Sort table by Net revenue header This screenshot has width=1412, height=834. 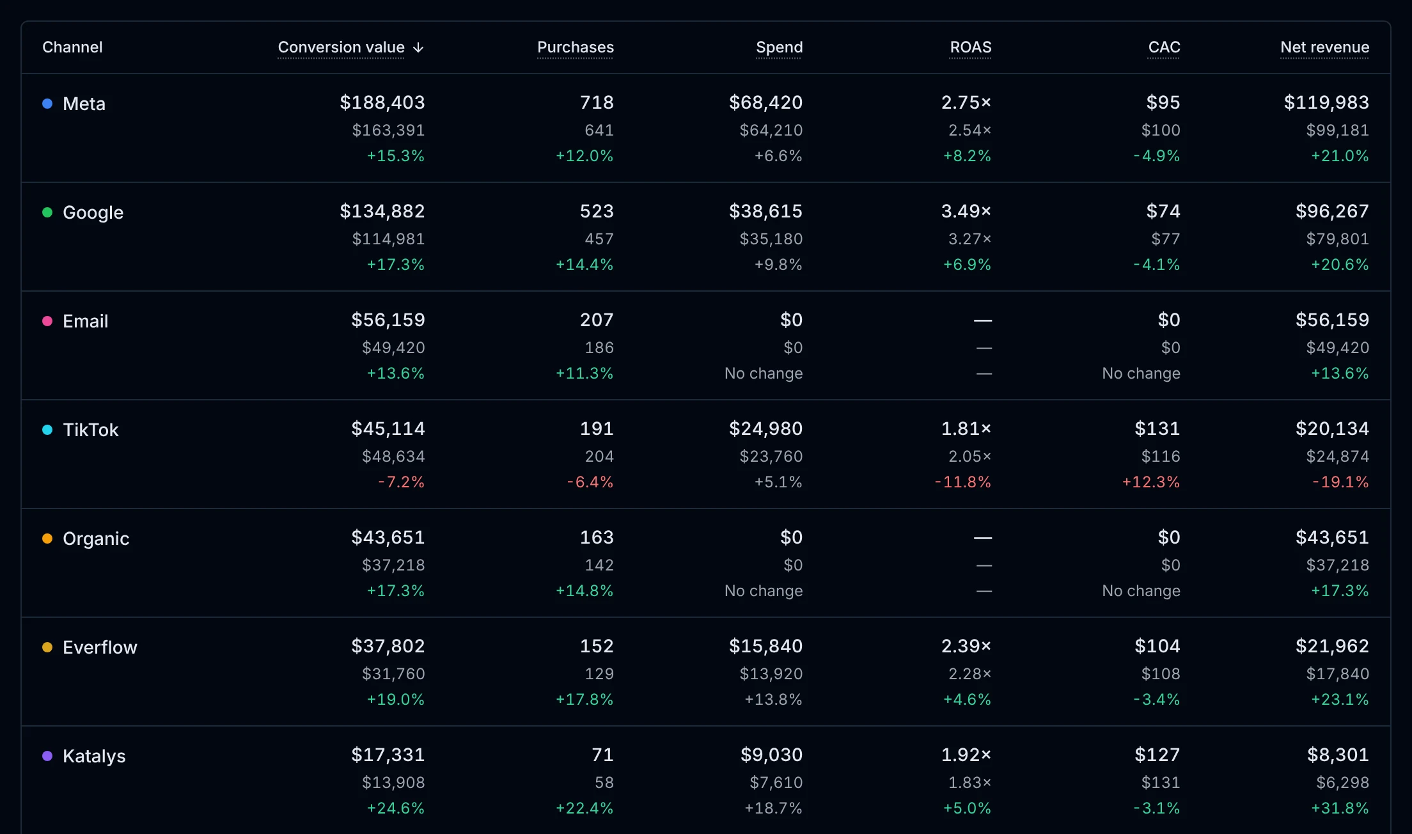[1324, 47]
